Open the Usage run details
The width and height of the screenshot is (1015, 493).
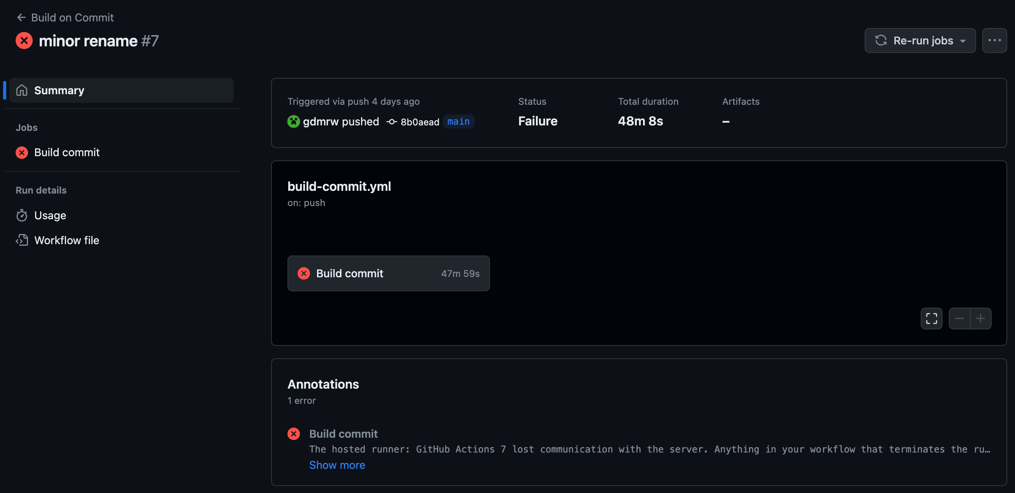(x=50, y=216)
